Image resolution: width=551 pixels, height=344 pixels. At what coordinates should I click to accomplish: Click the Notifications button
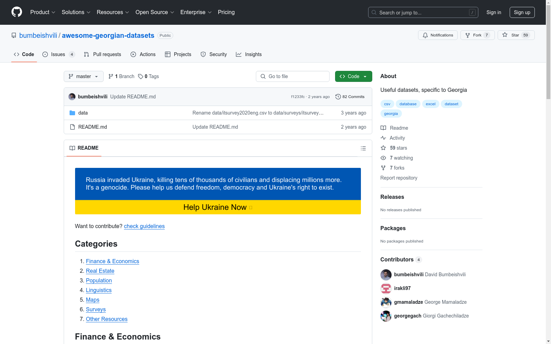coord(438,35)
